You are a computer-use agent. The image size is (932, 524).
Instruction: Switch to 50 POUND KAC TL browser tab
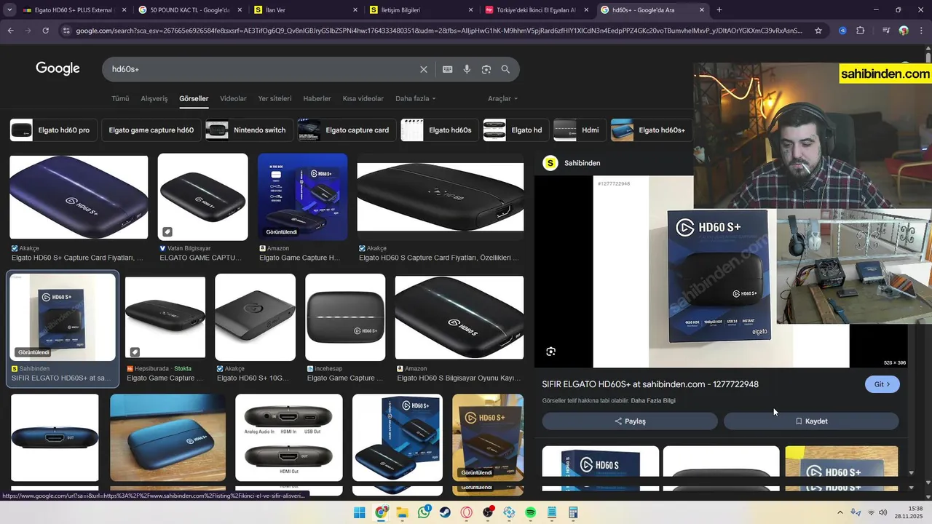tap(189, 10)
